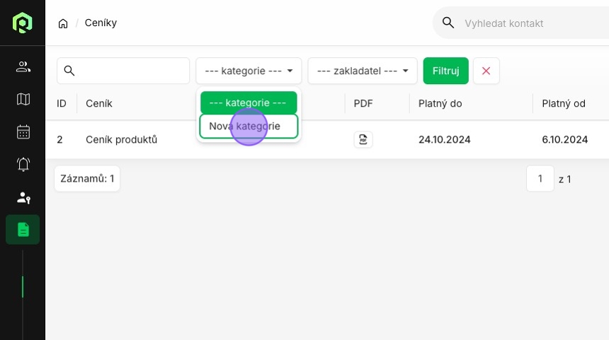Clear filters with red X button

click(x=486, y=71)
